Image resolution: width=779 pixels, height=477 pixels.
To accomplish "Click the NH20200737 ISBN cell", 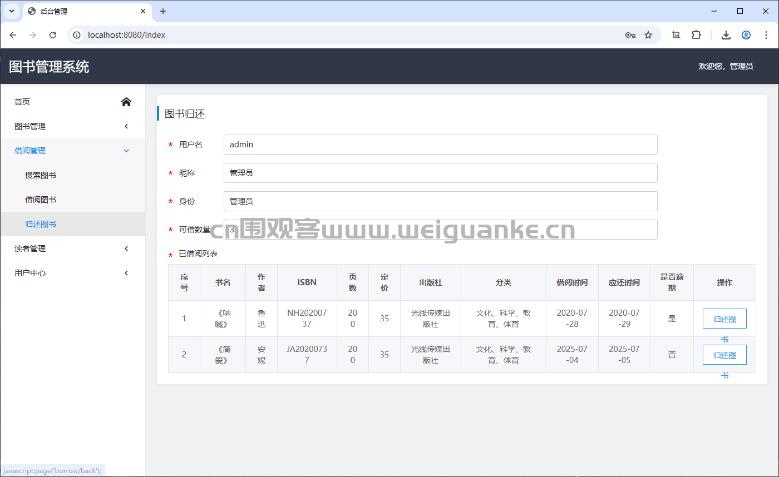I will 307,319.
